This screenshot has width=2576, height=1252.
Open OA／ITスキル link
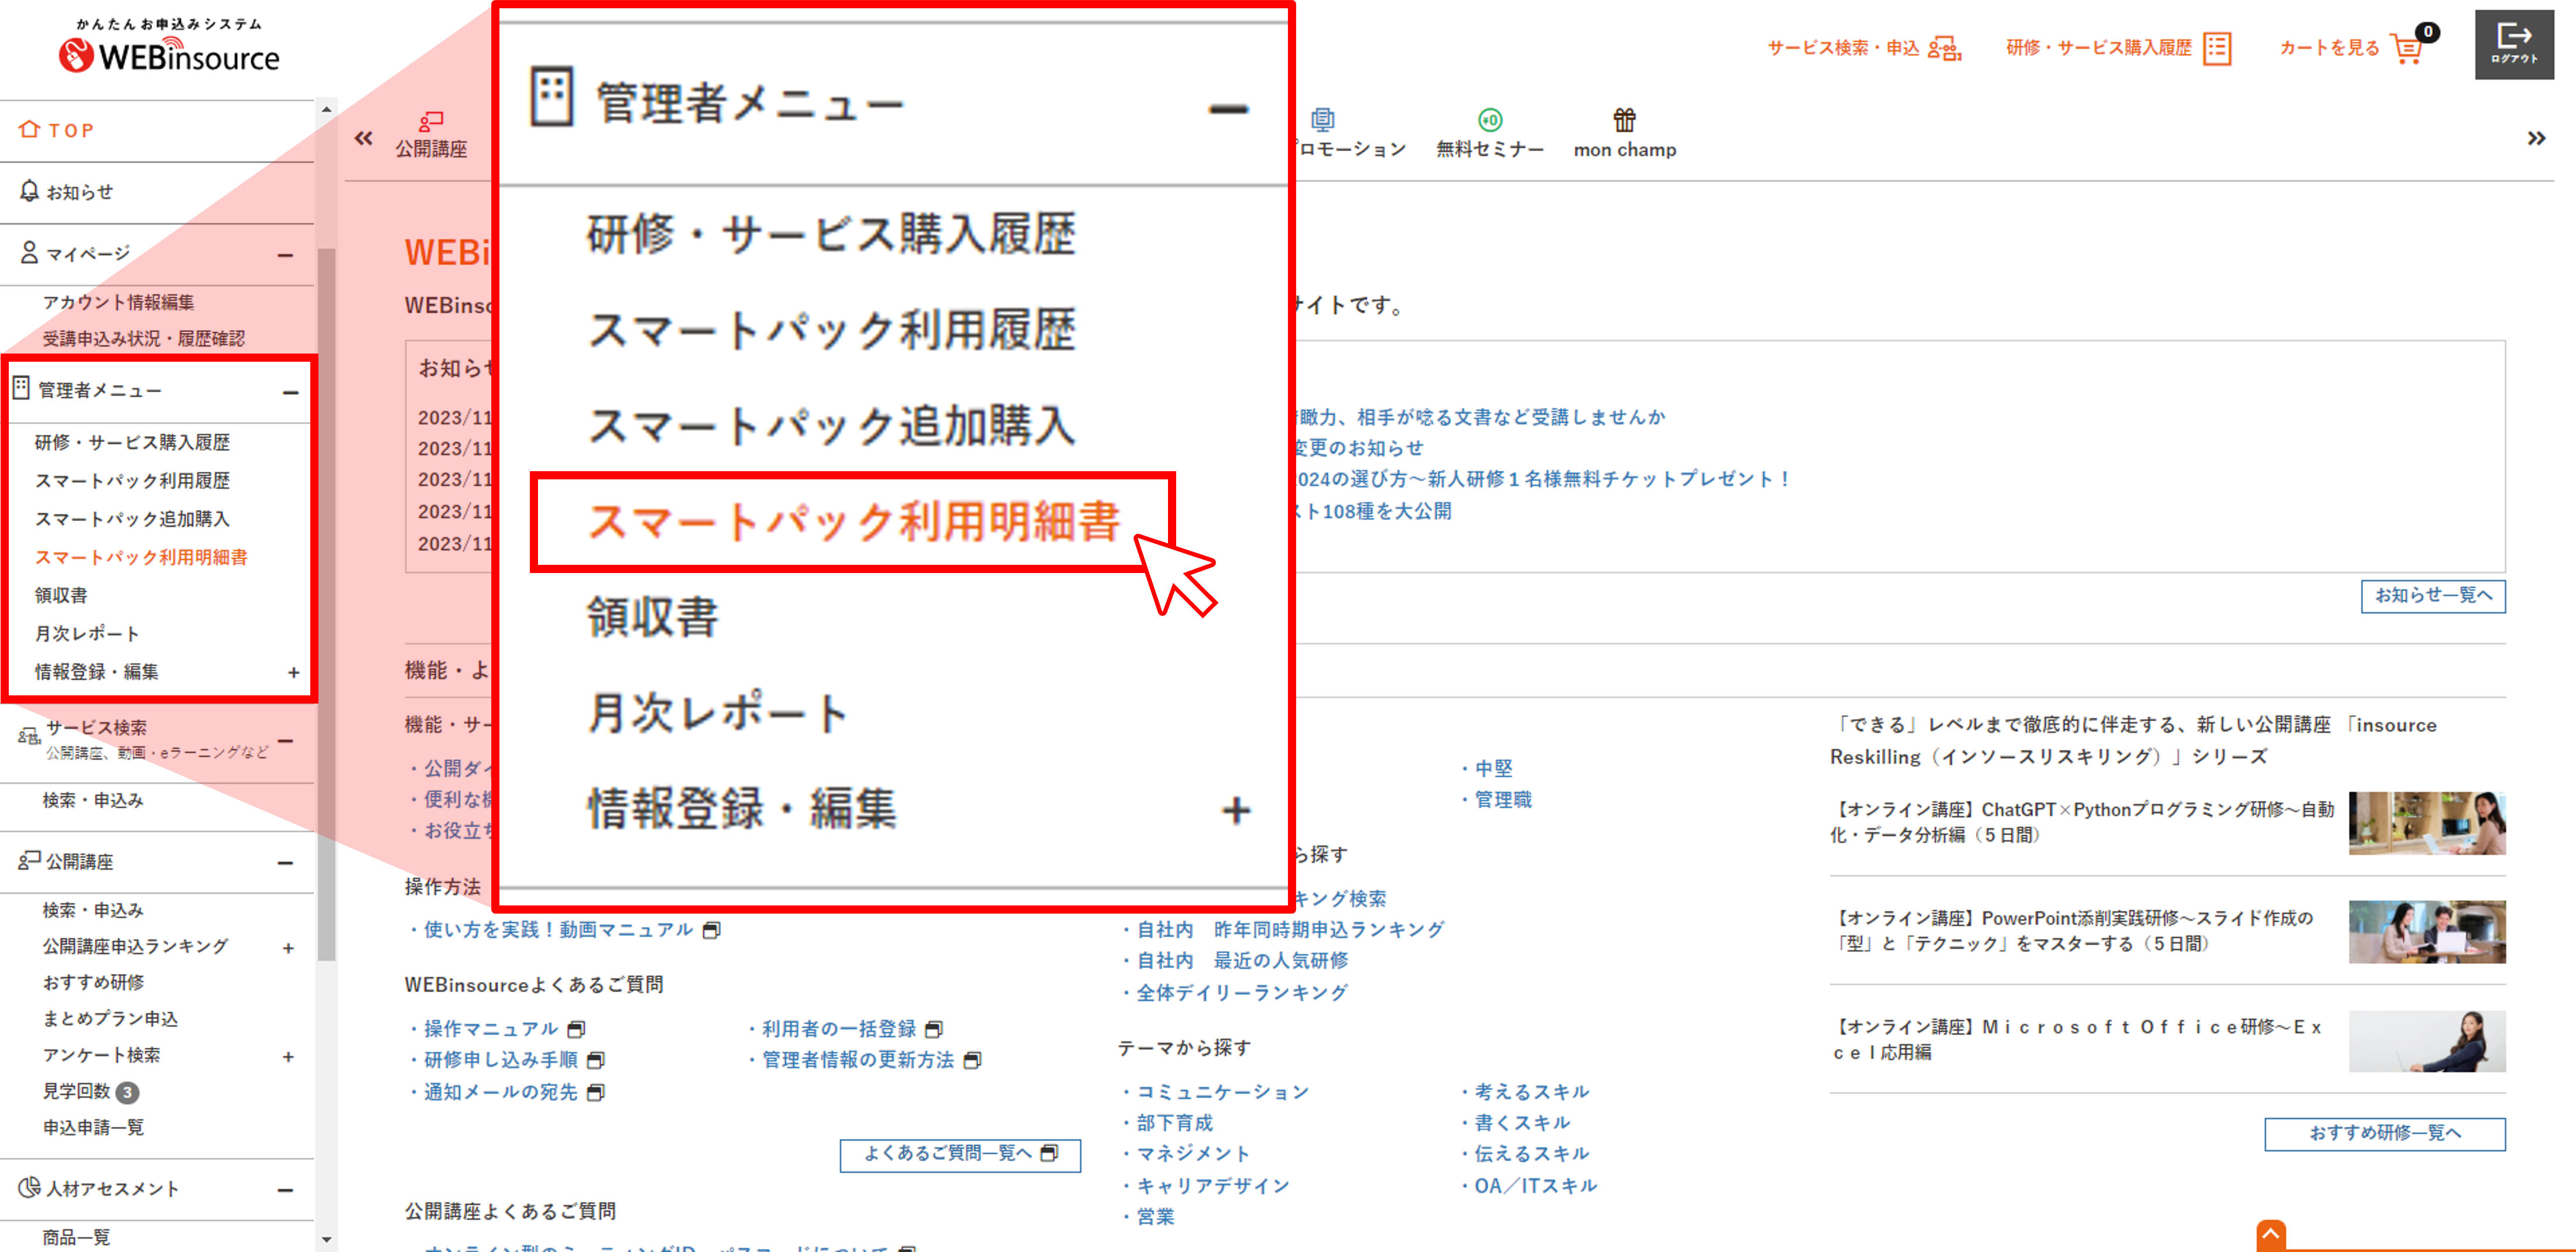coord(1535,1185)
